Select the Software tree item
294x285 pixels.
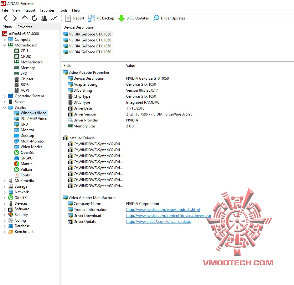point(22,209)
